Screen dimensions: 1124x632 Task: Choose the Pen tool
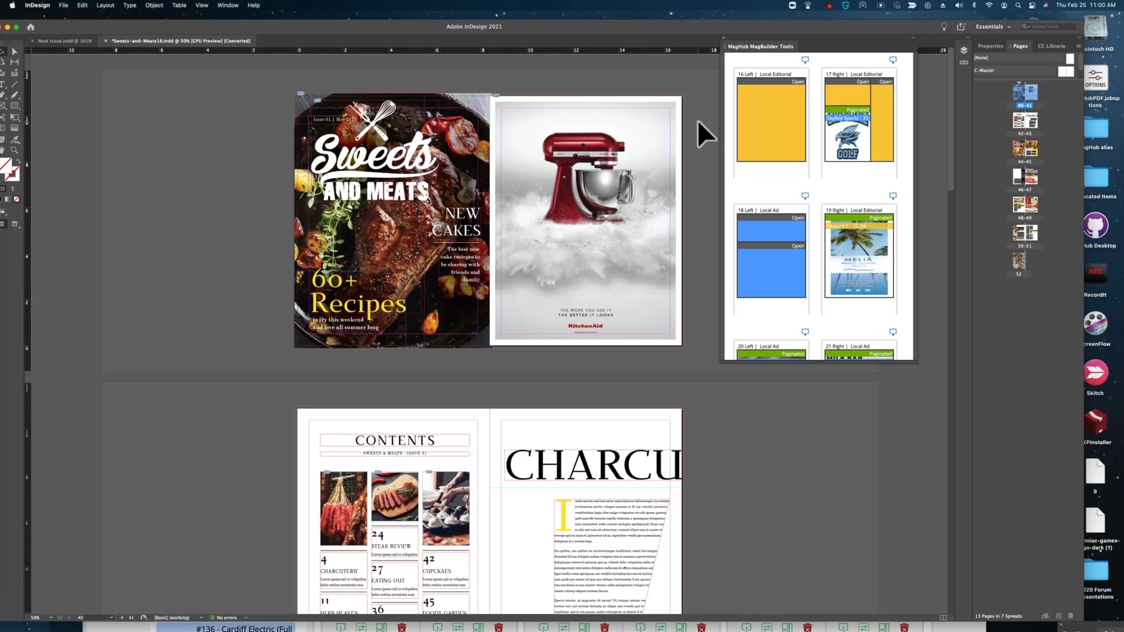(4, 95)
